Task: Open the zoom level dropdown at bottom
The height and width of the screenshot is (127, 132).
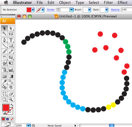Action: [x=29, y=126]
